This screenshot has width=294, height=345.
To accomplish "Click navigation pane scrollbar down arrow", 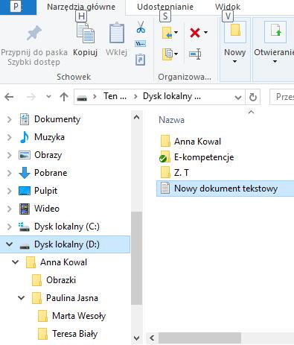I will (x=136, y=338).
